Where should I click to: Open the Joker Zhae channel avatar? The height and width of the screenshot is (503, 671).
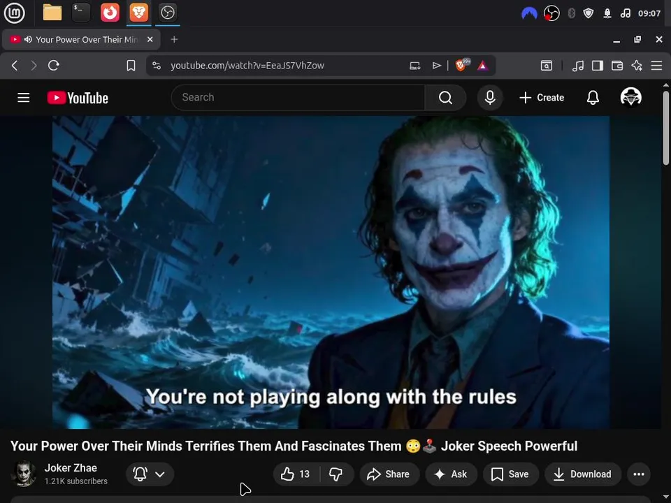[24, 474]
